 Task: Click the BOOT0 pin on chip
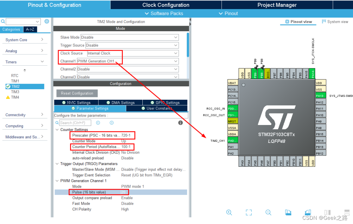point(268,73)
